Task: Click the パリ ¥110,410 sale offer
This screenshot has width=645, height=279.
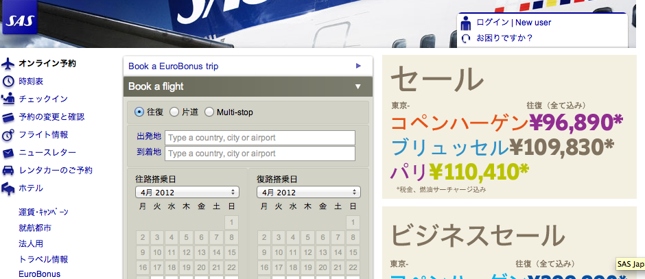Action: pos(459,172)
